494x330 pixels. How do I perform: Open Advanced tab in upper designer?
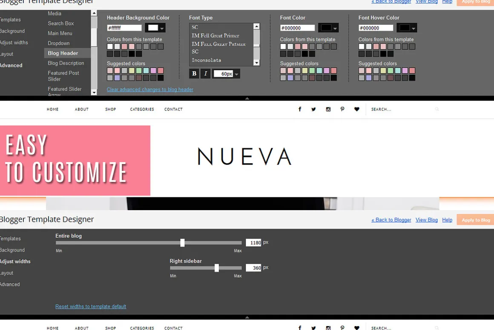11,65
